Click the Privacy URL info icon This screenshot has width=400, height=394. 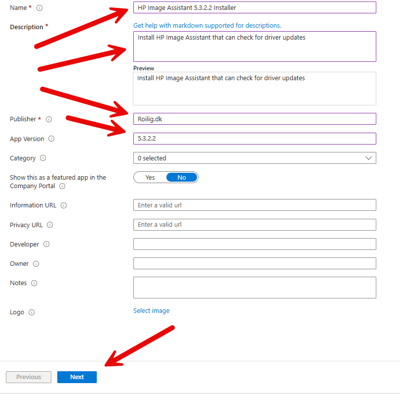(50, 225)
